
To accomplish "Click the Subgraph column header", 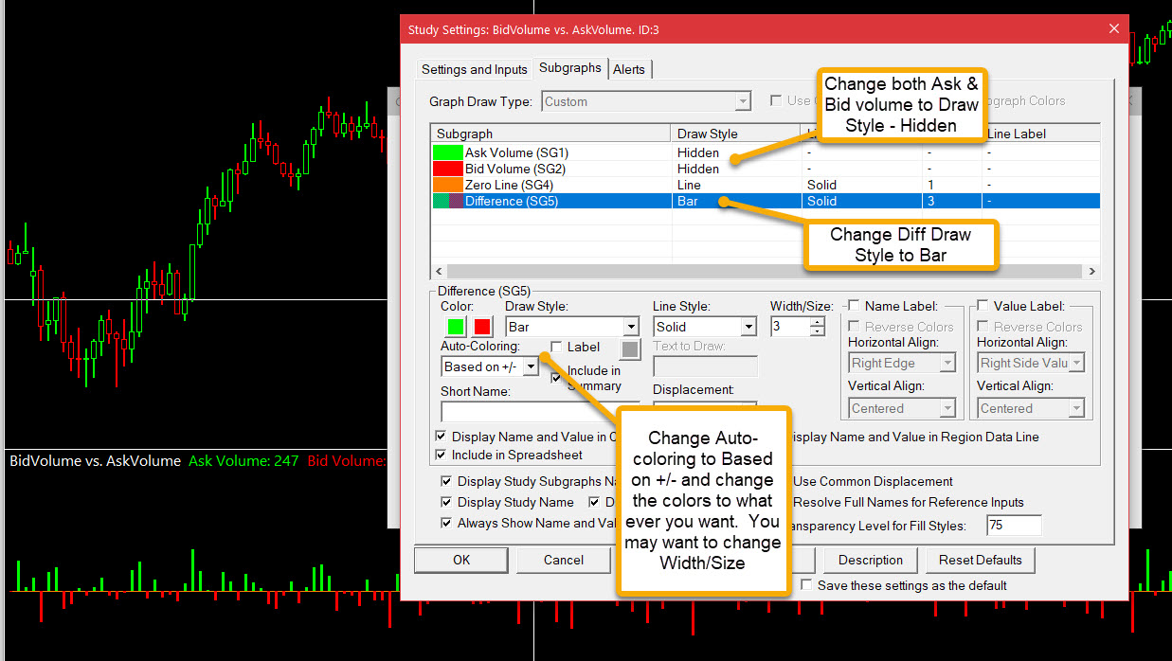I will point(551,134).
